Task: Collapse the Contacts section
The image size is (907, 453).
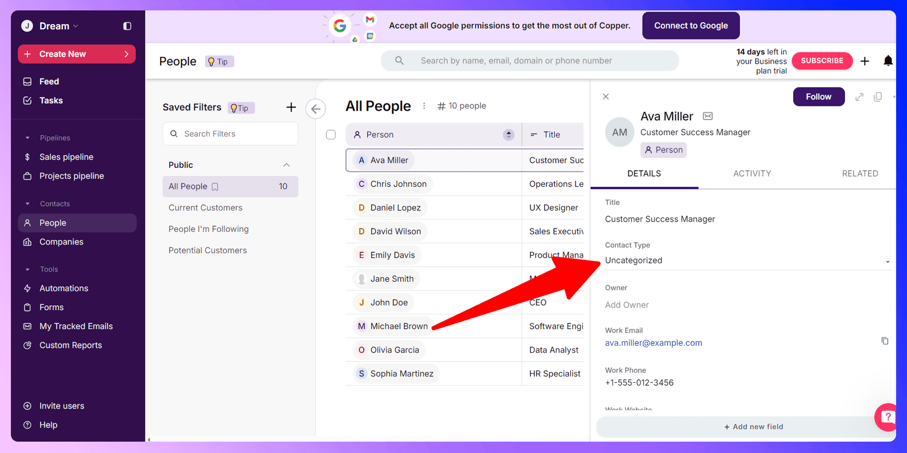Action: pyautogui.click(x=27, y=204)
